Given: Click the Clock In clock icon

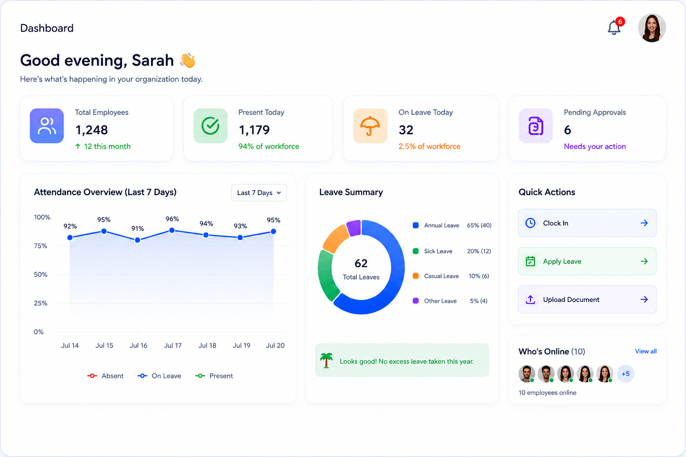Looking at the screenshot, I should pyautogui.click(x=531, y=223).
